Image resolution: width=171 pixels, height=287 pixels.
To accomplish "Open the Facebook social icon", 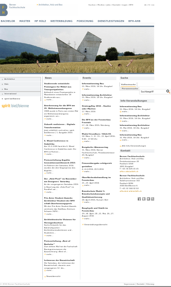I will [139, 199].
